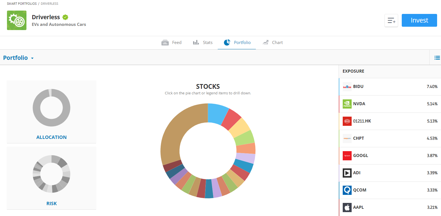Open the add-to-watchlist list icon button
This screenshot has height=216, width=441.
pyautogui.click(x=391, y=20)
